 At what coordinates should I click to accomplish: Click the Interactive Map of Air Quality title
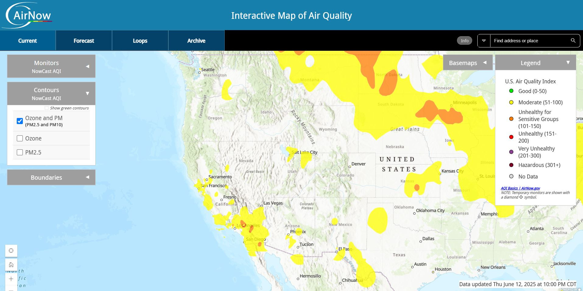[291, 16]
